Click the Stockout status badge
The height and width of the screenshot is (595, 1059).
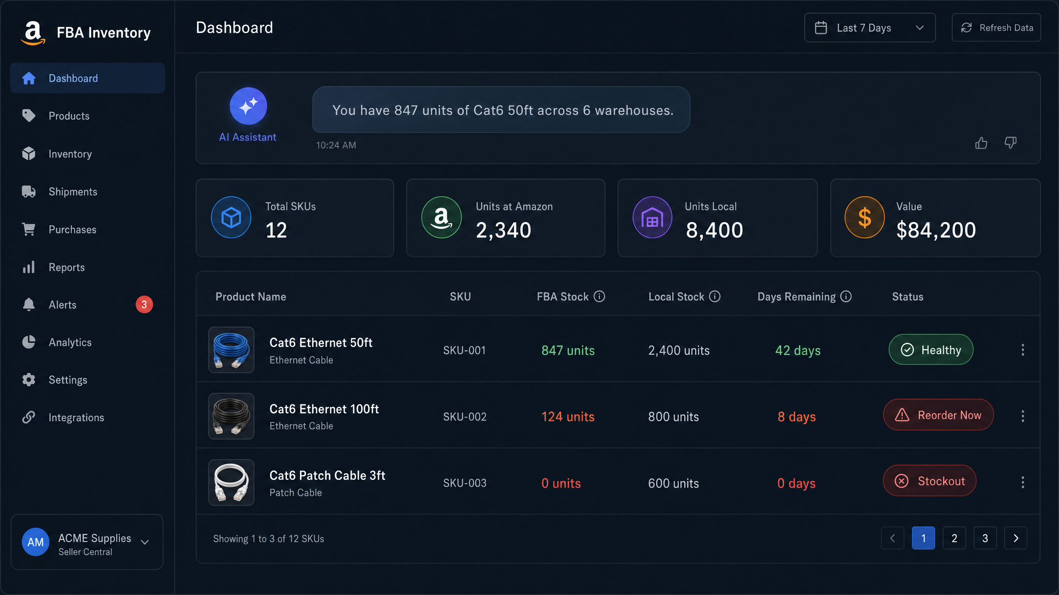click(929, 481)
